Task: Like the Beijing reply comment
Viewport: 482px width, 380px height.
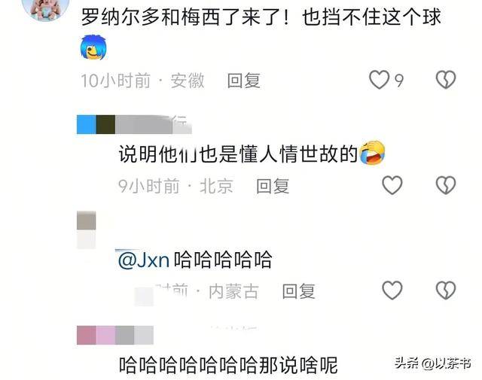Action: pos(392,185)
